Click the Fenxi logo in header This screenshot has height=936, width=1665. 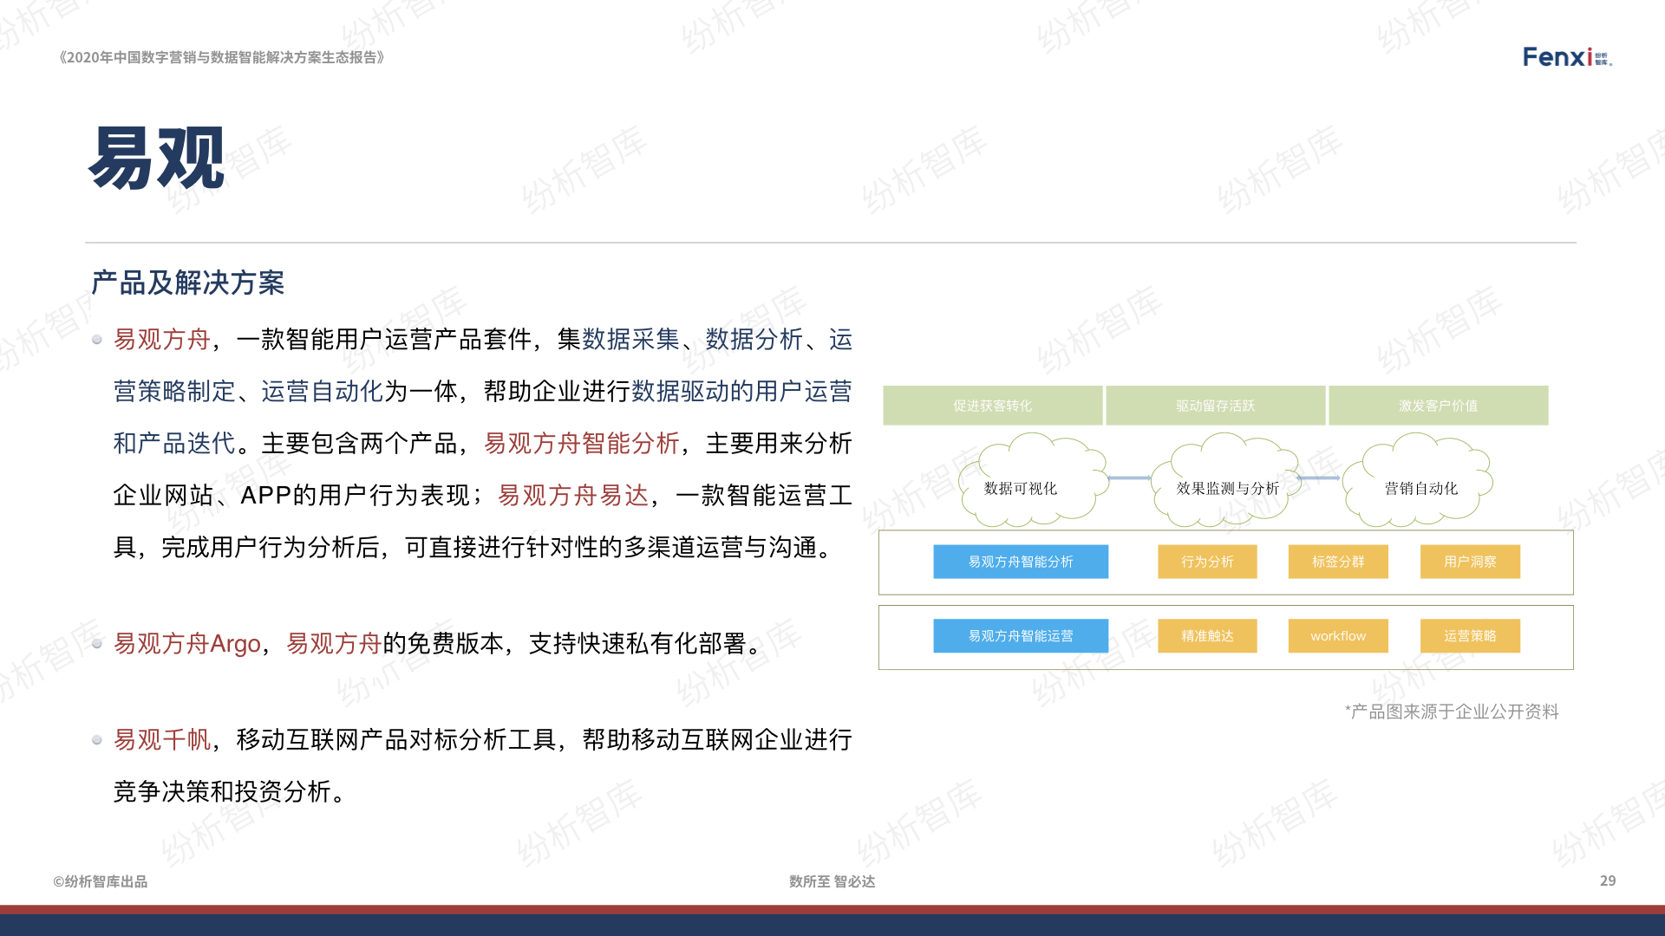[x=1567, y=57]
